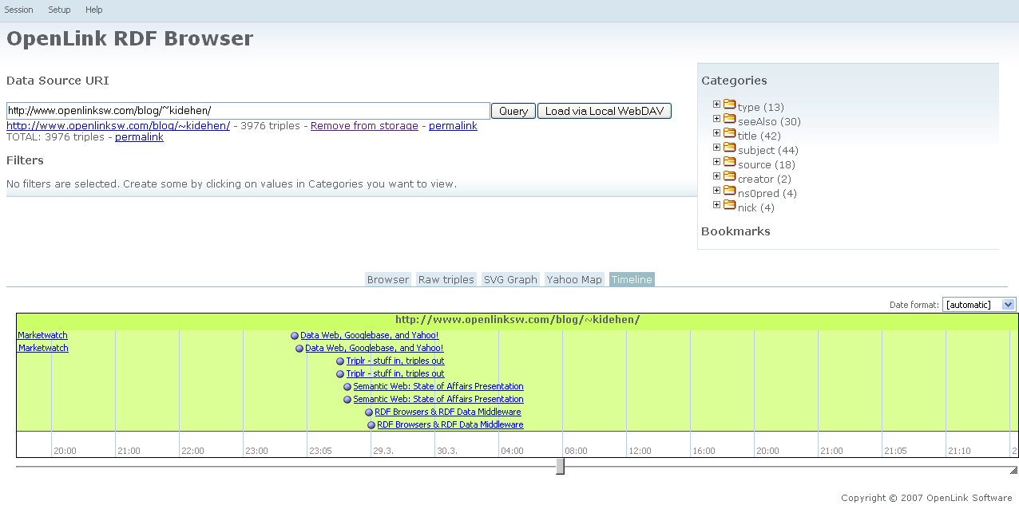Select the Timeline tab

632,279
